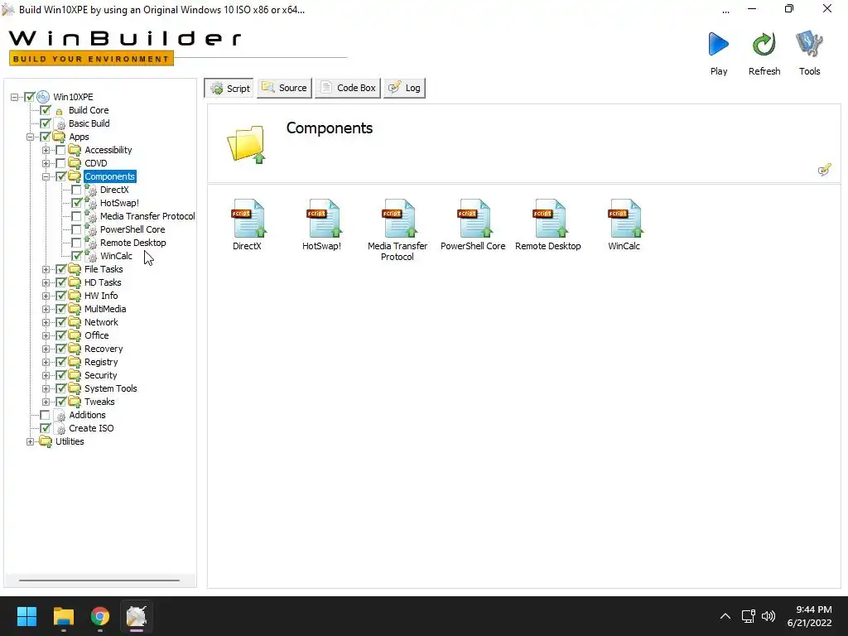Open the PowerShell Core script icon in pane
Screen dimensions: 848x636
[474, 219]
